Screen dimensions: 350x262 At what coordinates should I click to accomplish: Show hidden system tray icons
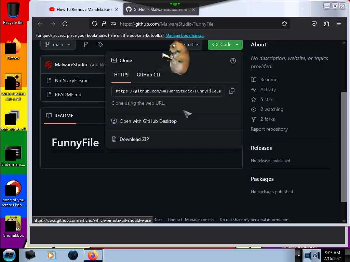[299, 255]
